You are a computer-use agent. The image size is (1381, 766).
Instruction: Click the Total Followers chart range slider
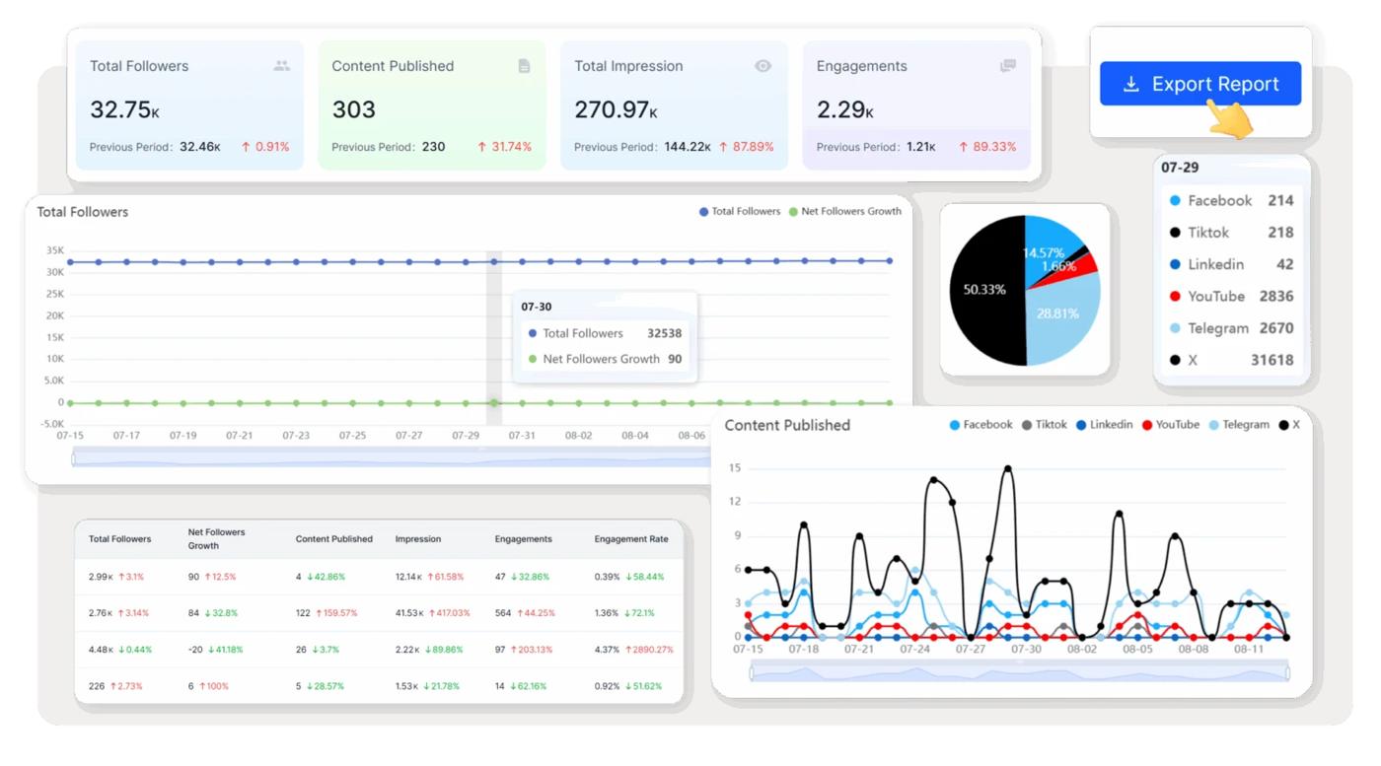pos(391,457)
